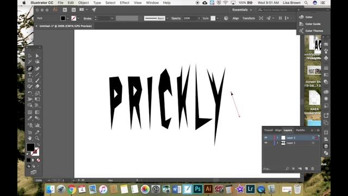Select the Artboard tool

click(30, 132)
